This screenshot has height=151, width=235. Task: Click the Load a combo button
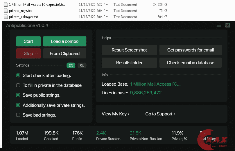click(x=65, y=41)
